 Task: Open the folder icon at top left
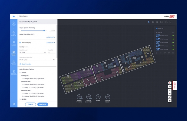point(14,16)
